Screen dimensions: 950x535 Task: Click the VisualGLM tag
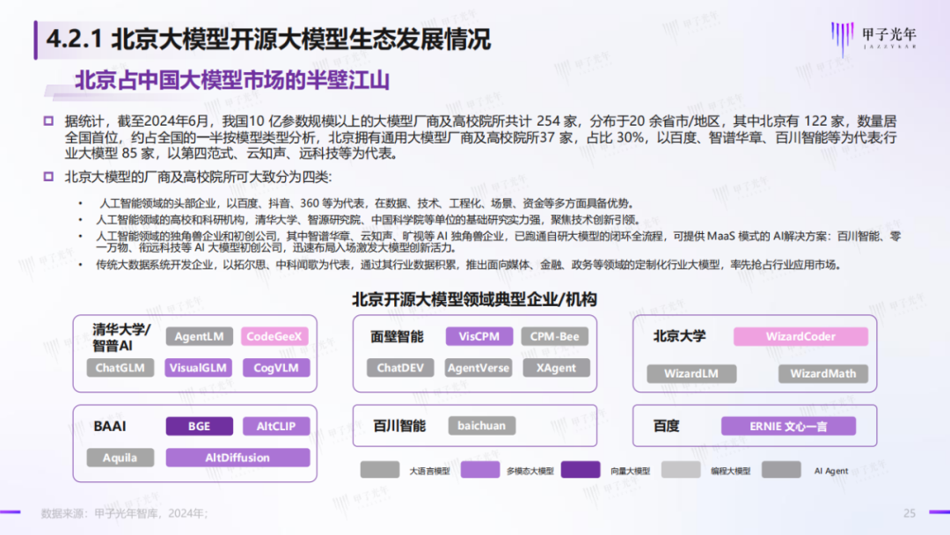[x=198, y=368]
